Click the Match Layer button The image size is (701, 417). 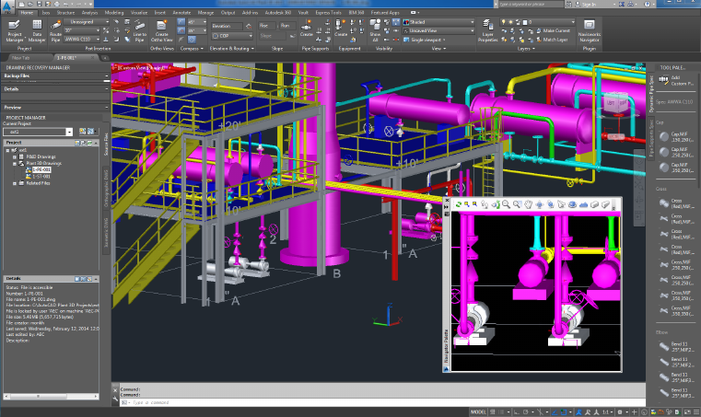pos(555,41)
